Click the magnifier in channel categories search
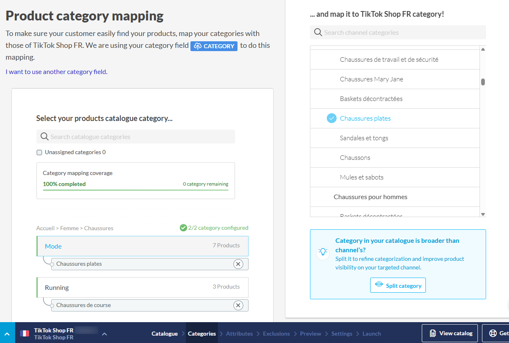This screenshot has height=343, width=509. coord(318,33)
